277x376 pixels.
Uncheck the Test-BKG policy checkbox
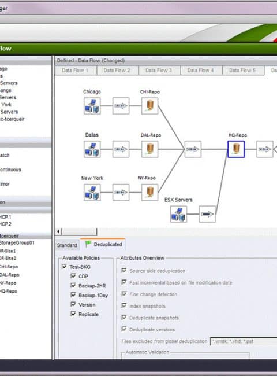[x=64, y=267]
